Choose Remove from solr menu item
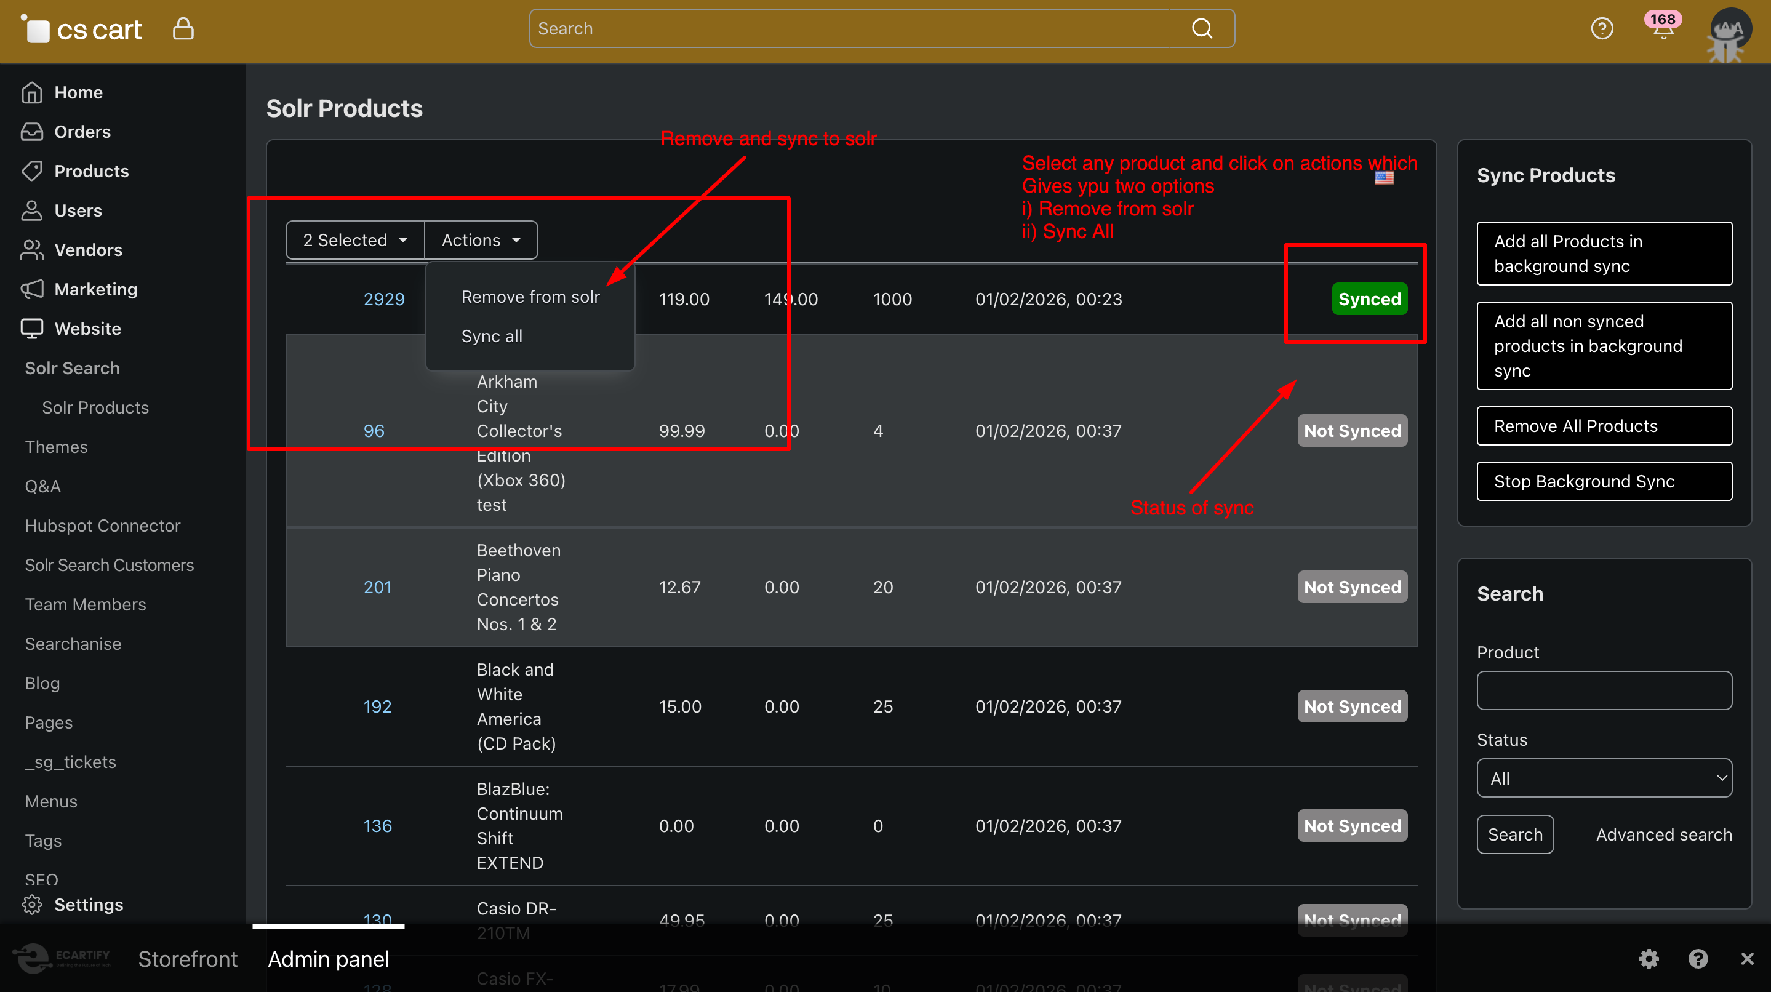The height and width of the screenshot is (992, 1771). click(x=530, y=297)
